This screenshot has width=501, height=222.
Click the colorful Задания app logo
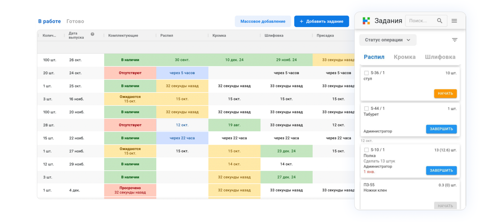point(366,21)
